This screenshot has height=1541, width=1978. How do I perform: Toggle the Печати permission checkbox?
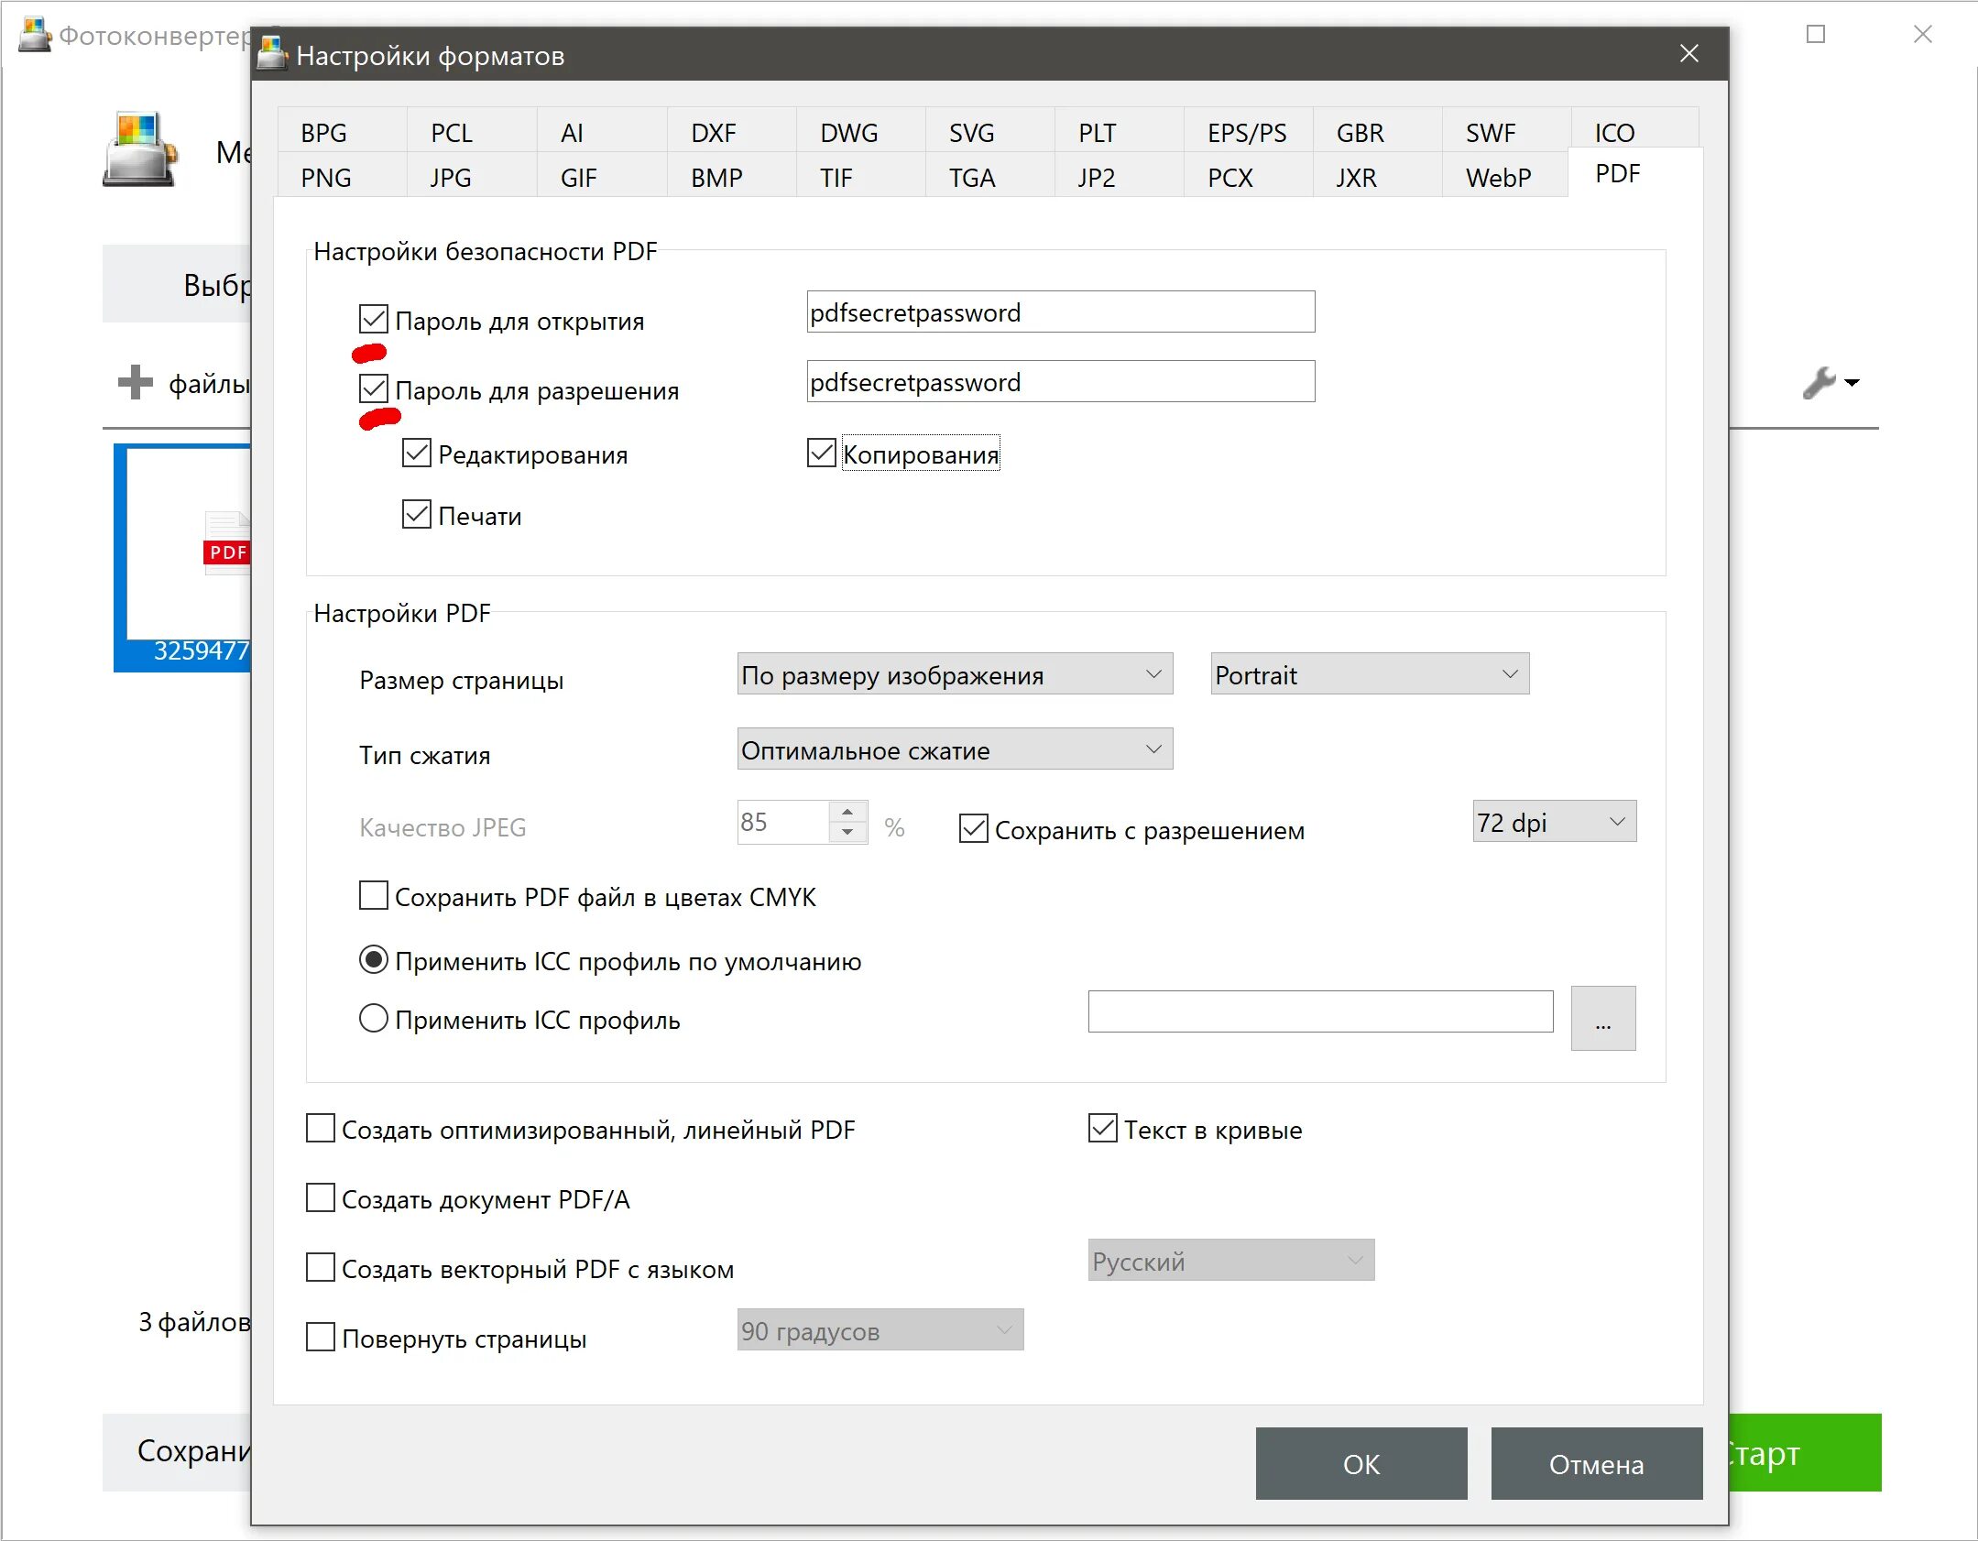(x=417, y=515)
